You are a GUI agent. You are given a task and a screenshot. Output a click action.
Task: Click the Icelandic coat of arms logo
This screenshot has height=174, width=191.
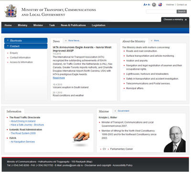click(11, 11)
